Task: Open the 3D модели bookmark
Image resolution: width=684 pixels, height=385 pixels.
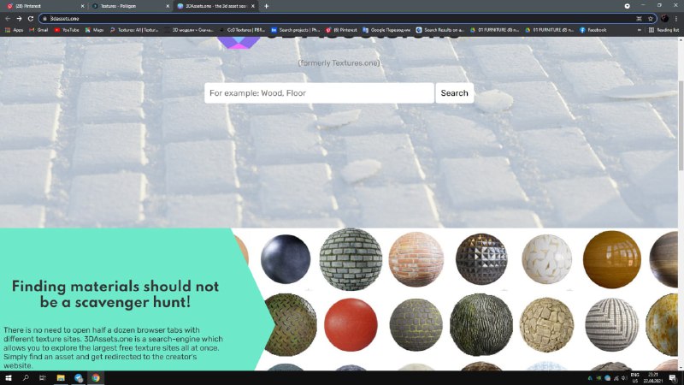Action: [x=189, y=30]
